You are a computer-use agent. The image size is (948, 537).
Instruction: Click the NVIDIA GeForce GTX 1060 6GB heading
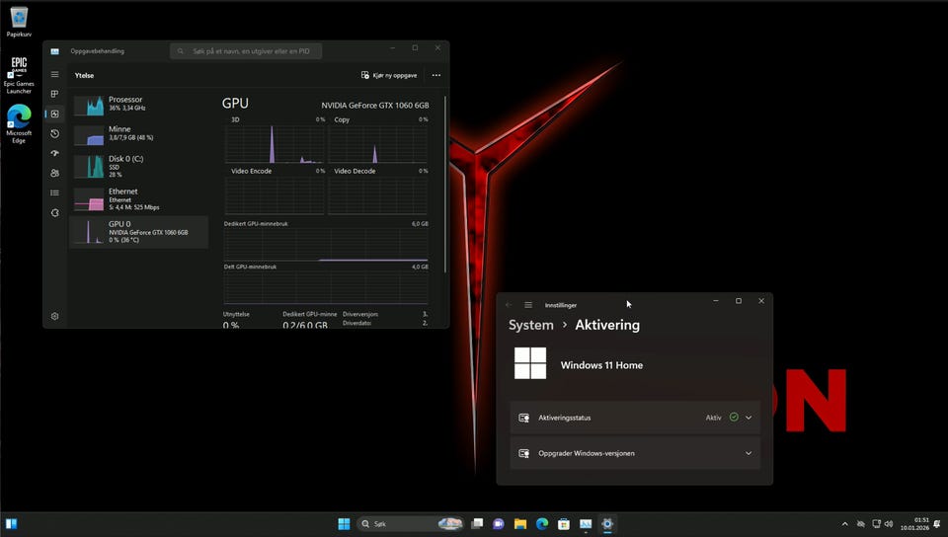tap(375, 105)
